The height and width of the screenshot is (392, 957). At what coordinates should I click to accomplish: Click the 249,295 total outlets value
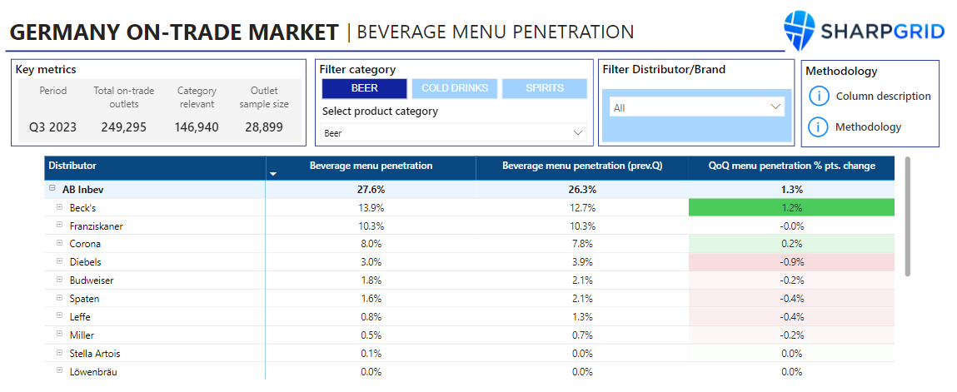point(124,127)
